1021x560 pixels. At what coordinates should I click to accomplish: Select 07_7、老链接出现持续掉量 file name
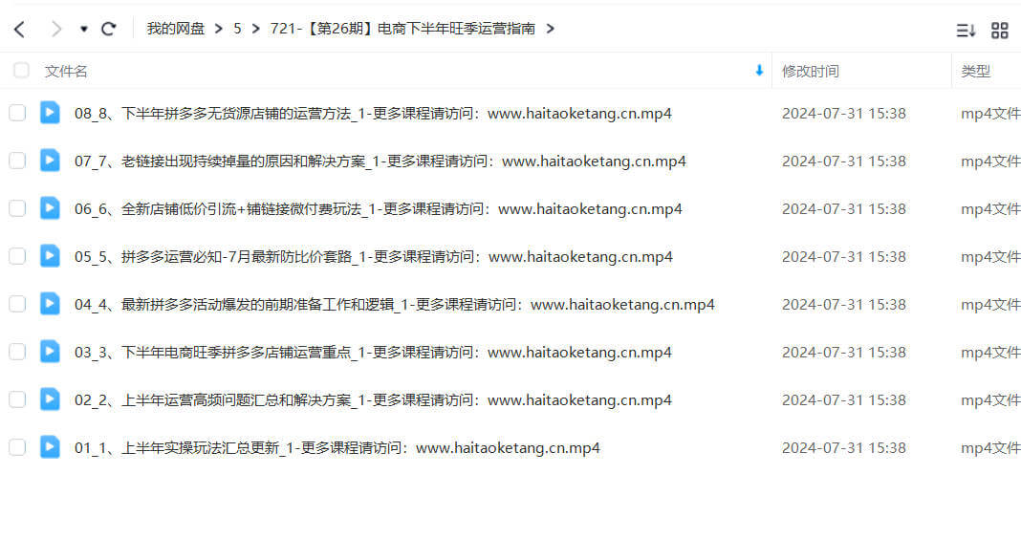[x=380, y=161]
